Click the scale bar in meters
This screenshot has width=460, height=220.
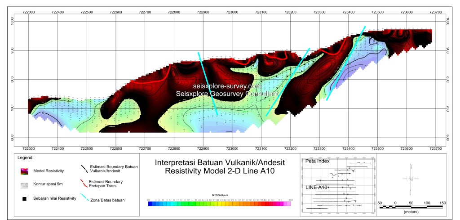pos(412,207)
